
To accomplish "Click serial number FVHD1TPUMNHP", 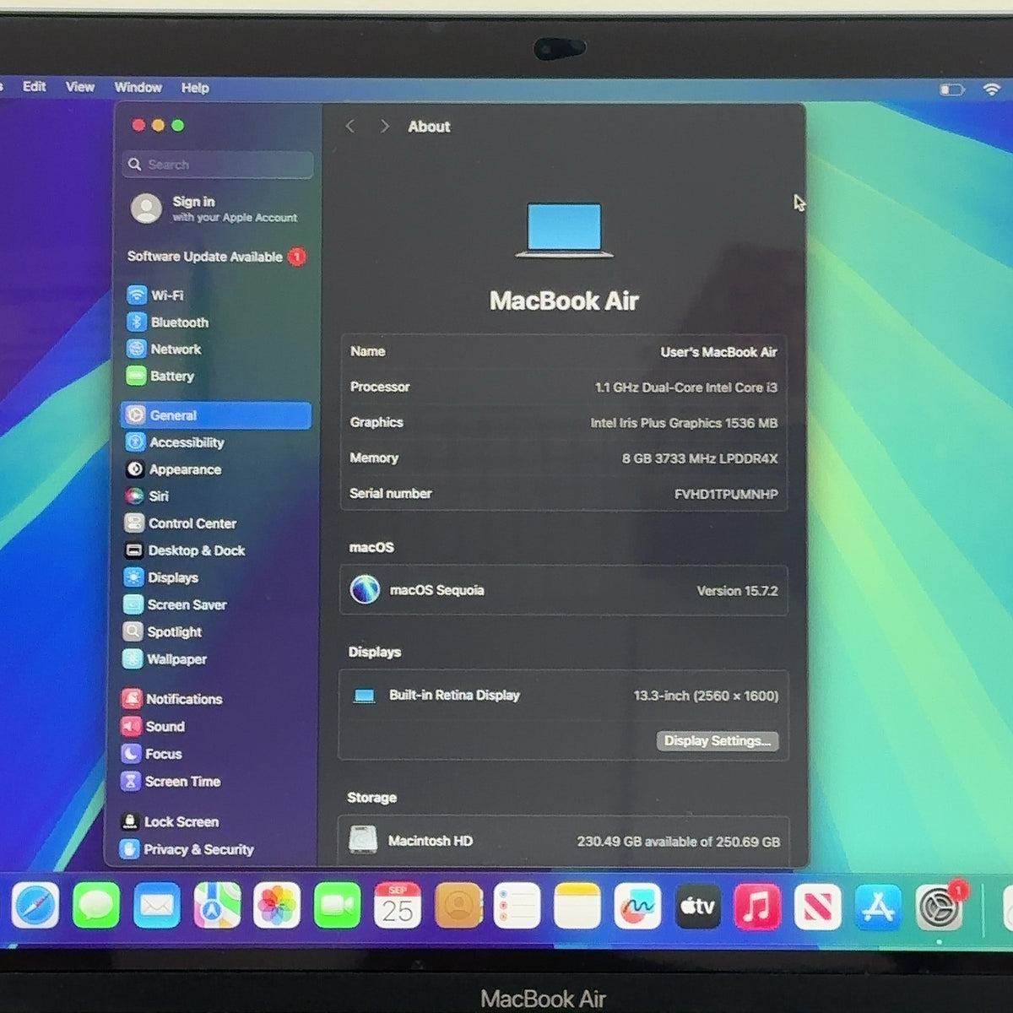I will [x=726, y=494].
